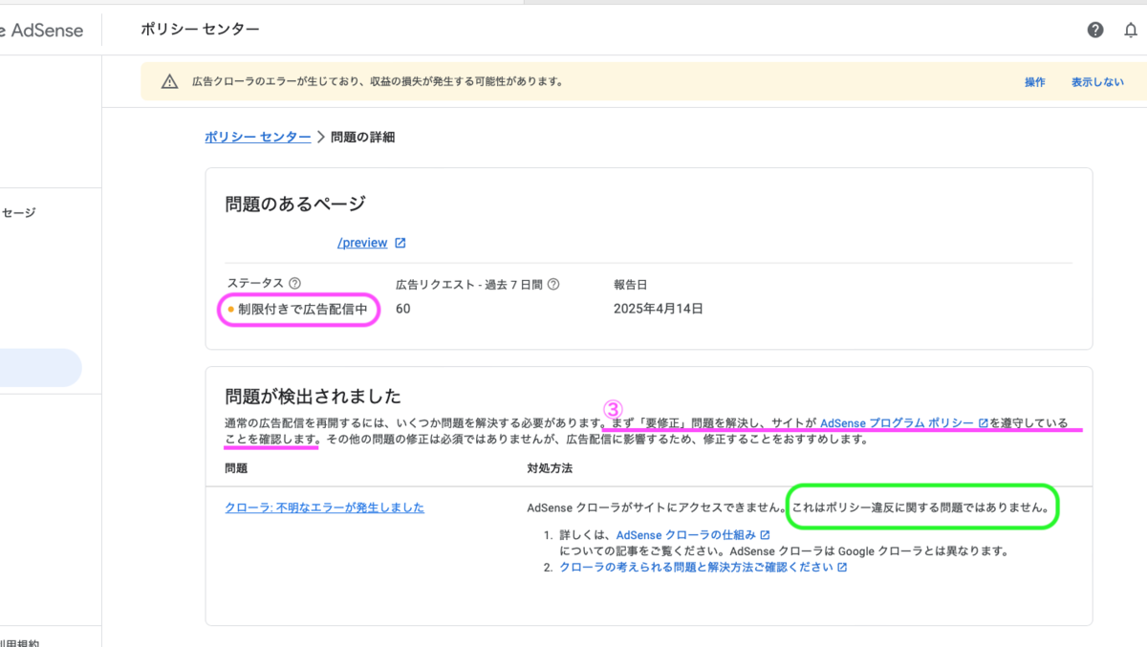Viewport: 1147px width, 647px height.
Task: Open the help question mark icon
Action: tap(1095, 30)
